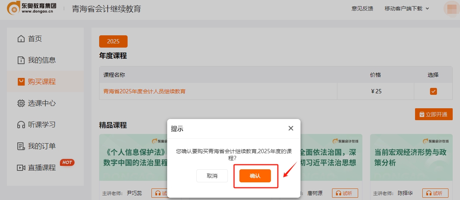Click the chip icon beside 选课中心
Viewport: 460px width, 200px height.
coord(21,103)
